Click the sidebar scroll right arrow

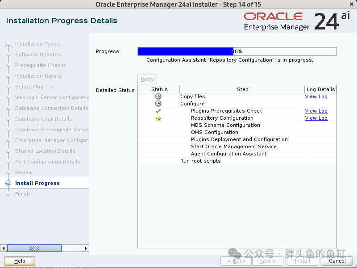coord(85,248)
